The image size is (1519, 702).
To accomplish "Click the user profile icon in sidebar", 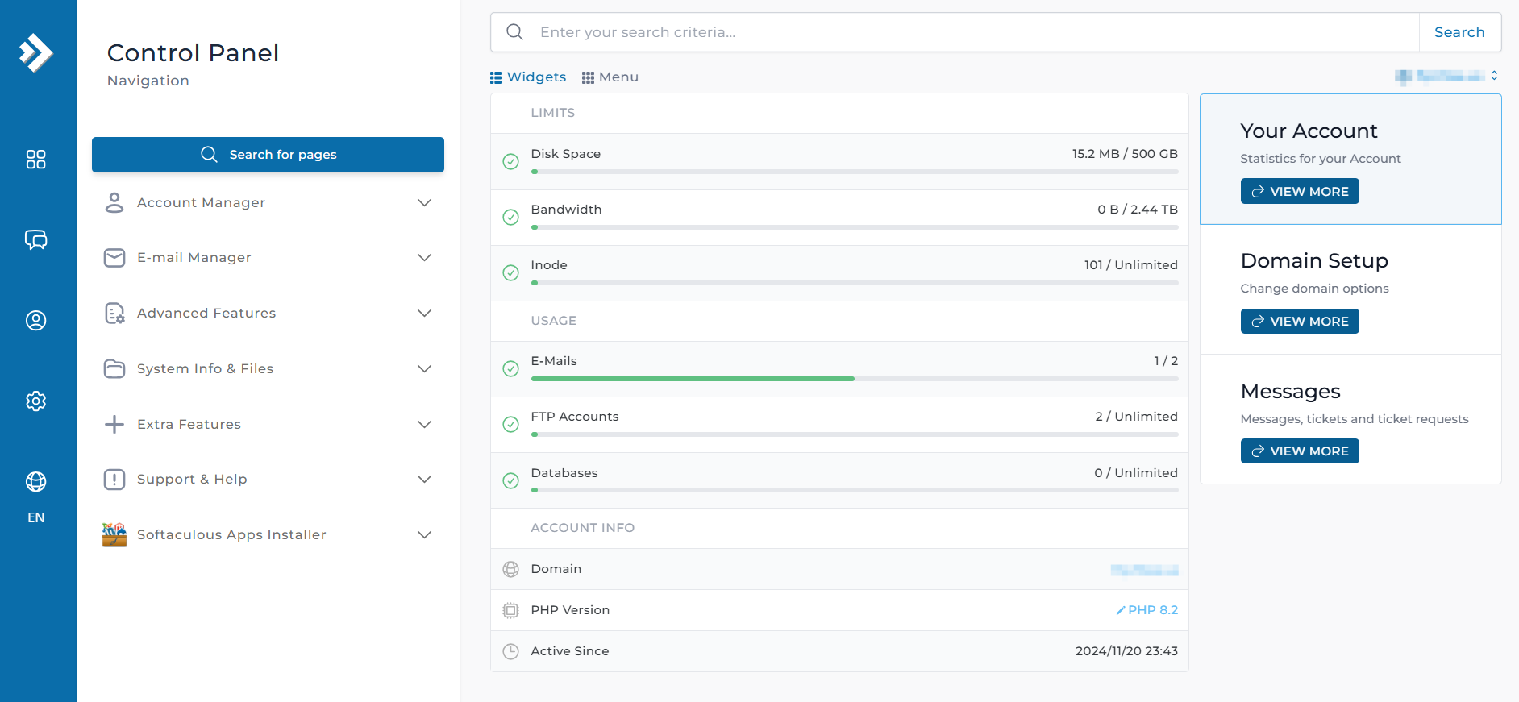I will tap(36, 321).
